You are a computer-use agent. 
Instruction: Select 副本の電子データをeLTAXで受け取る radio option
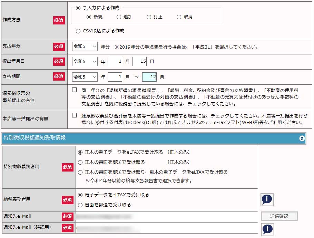coord(80,172)
